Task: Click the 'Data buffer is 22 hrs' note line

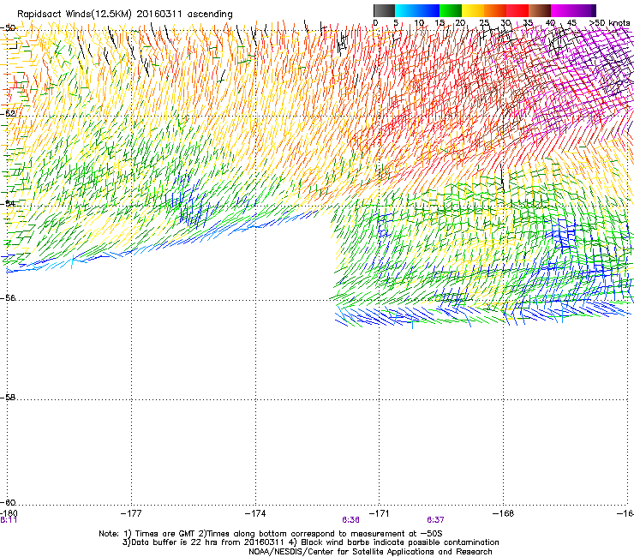Action: pyautogui.click(x=310, y=542)
